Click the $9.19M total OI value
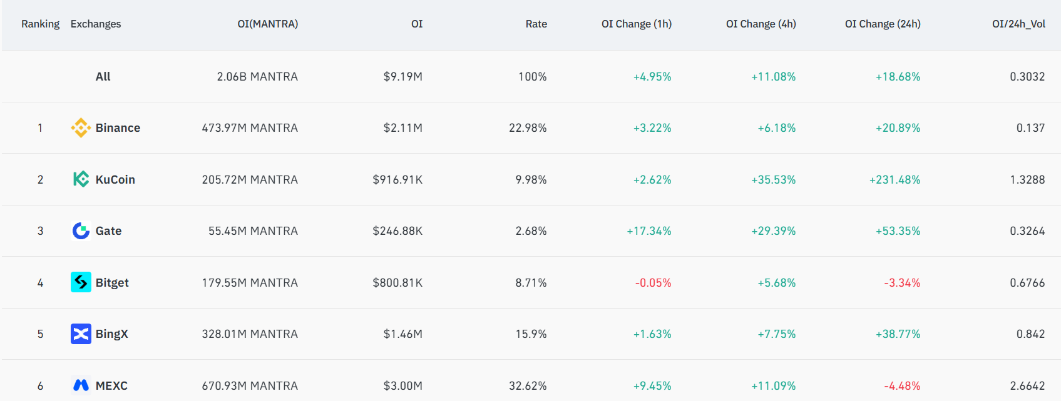The width and height of the screenshot is (1061, 401). tap(402, 76)
